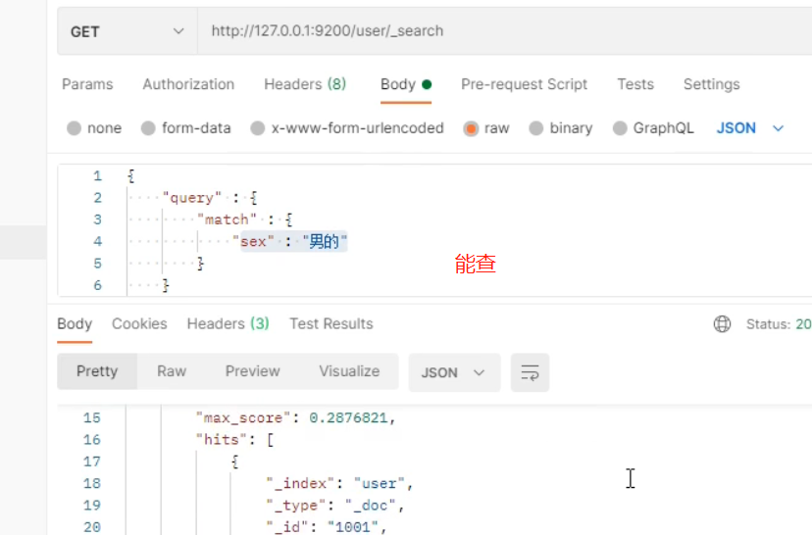This screenshot has width=812, height=535.
Task: Click "hits" line in response
Action: coord(234,440)
